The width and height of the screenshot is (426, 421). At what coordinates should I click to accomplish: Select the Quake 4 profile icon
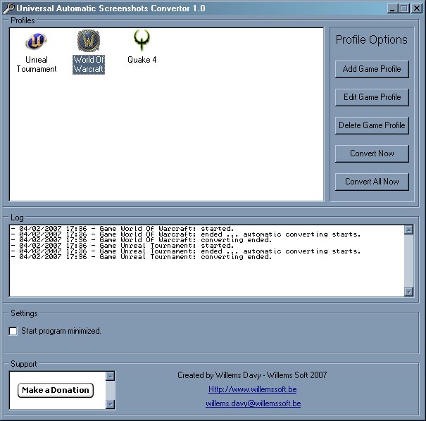142,40
